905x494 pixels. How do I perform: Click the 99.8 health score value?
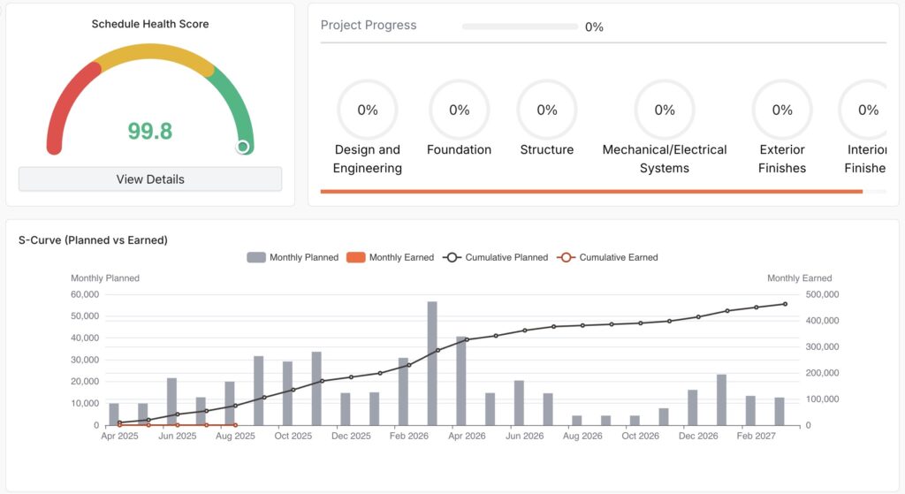click(150, 132)
